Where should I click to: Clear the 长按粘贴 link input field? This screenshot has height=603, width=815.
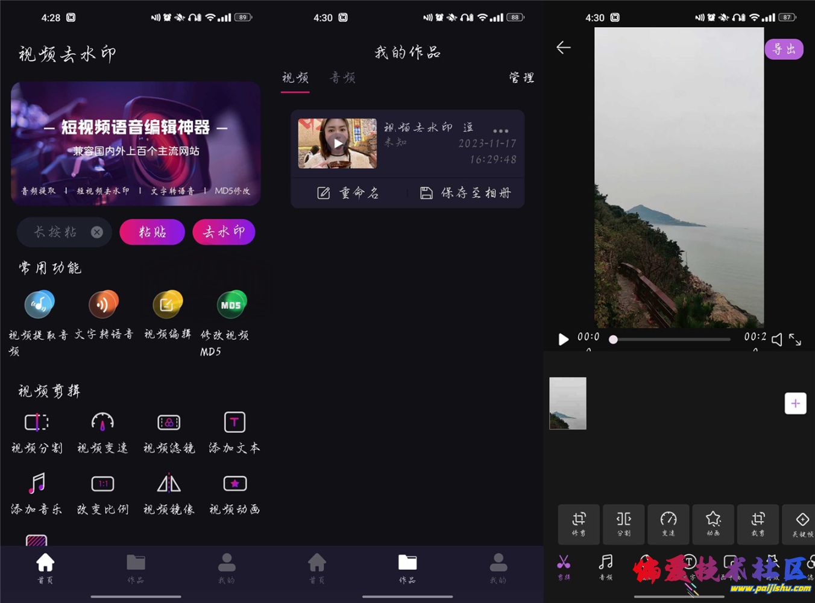[x=97, y=232]
